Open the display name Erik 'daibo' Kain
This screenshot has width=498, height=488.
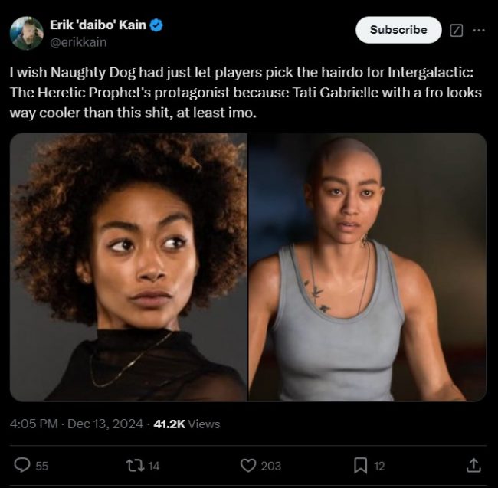point(98,25)
